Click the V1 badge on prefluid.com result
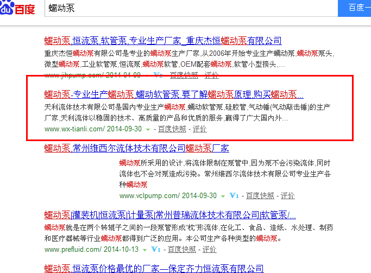 (x=156, y=249)
